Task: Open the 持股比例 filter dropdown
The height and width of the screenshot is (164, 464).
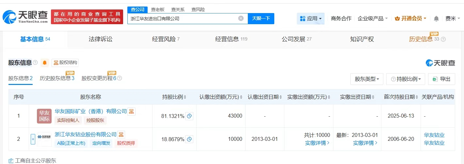Action: pos(406,79)
